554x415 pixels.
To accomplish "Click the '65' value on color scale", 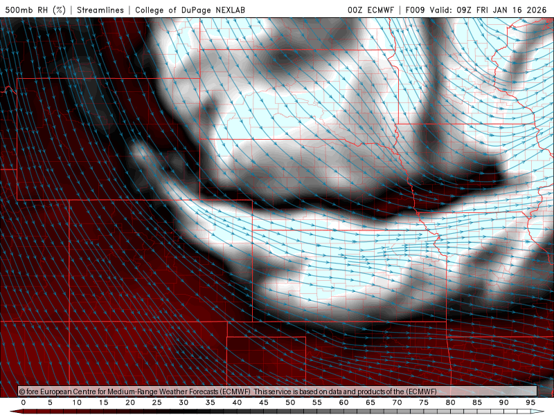I will pyautogui.click(x=370, y=403).
